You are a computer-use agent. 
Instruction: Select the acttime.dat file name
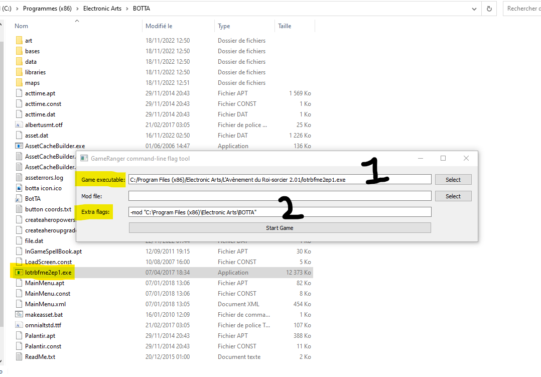coord(40,114)
